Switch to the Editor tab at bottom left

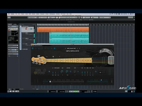pos(14,89)
